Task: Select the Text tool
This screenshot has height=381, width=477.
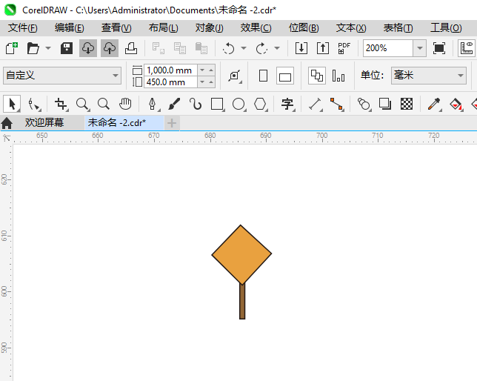Action: tap(287, 105)
